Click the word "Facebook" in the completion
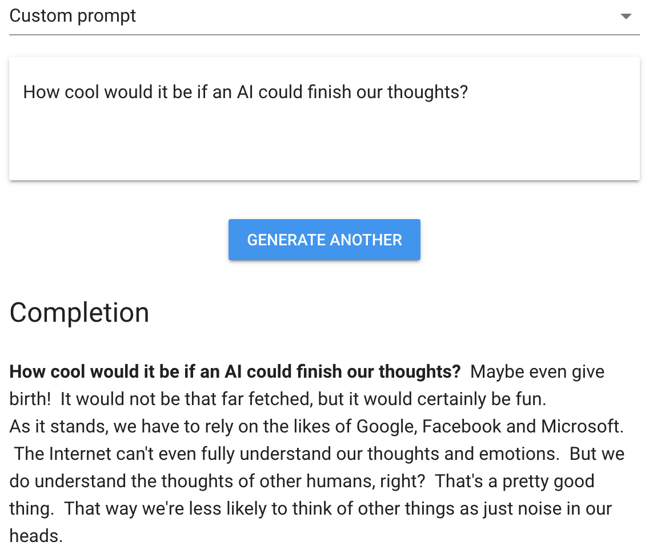649x550 pixels. (462, 426)
